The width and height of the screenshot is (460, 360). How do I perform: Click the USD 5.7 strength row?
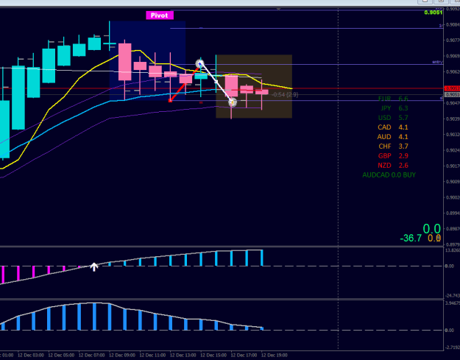[x=393, y=118]
